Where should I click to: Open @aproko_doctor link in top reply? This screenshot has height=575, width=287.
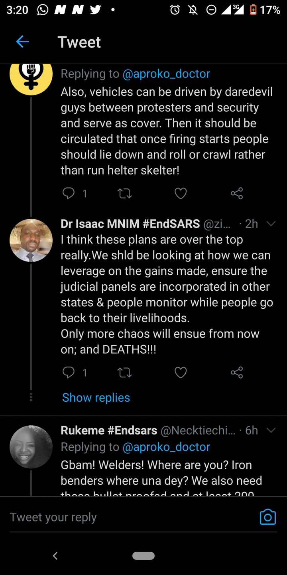(166, 74)
